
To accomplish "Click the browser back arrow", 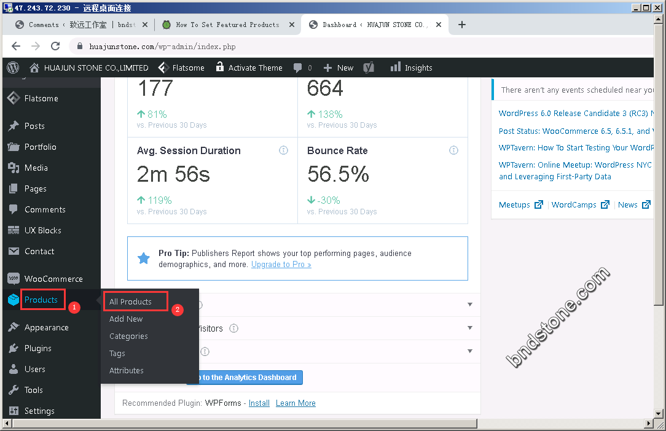I will click(16, 46).
